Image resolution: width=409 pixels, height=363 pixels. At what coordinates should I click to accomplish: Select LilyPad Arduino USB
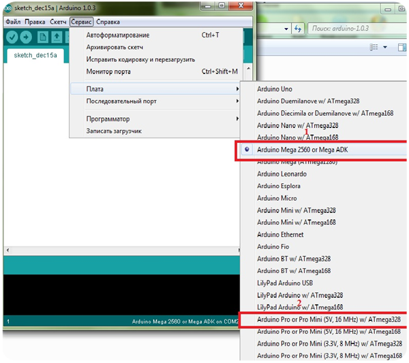pyautogui.click(x=323, y=283)
